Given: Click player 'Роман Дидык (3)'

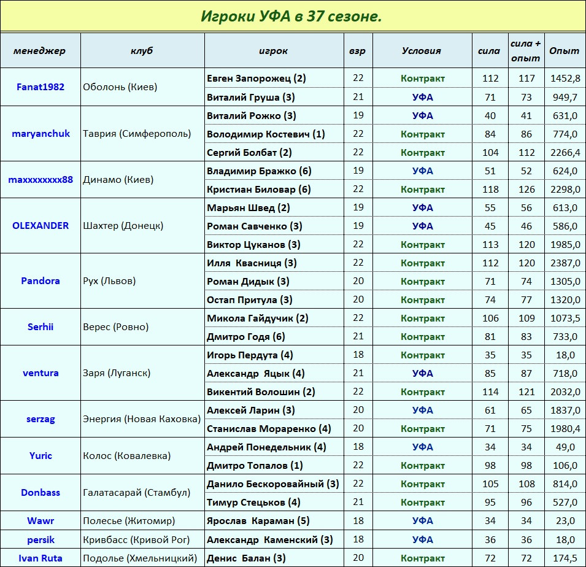Looking at the screenshot, I should tap(248, 282).
